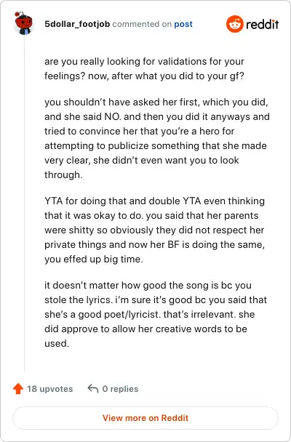291x442 pixels.
Task: Click the reply arrow icon
Action: click(93, 388)
